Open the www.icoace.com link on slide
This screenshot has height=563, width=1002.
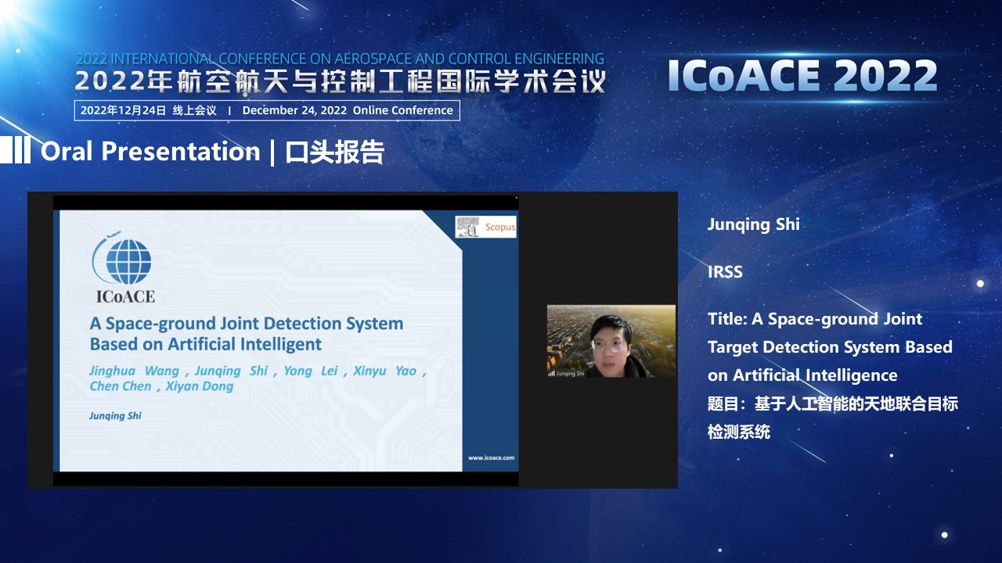click(491, 458)
